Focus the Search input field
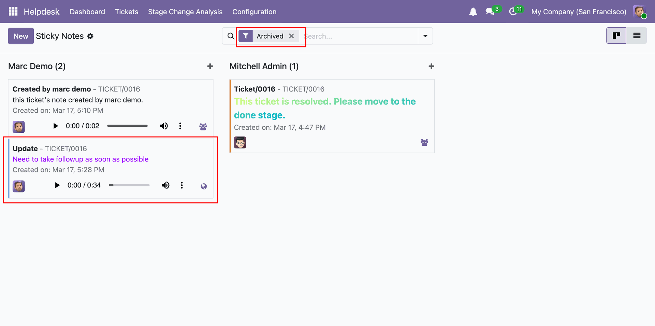Screen dimensions: 655x326 point(361,36)
